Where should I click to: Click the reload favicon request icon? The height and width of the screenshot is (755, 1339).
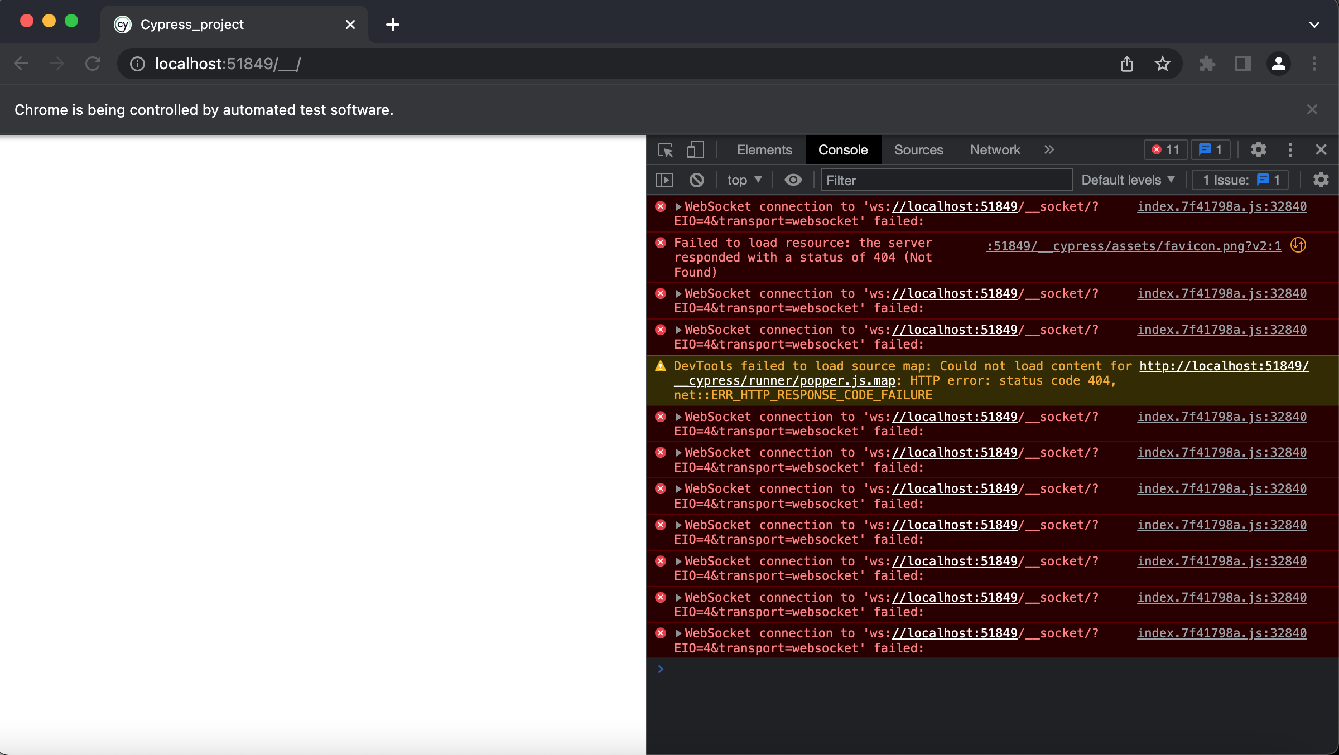tap(1298, 245)
